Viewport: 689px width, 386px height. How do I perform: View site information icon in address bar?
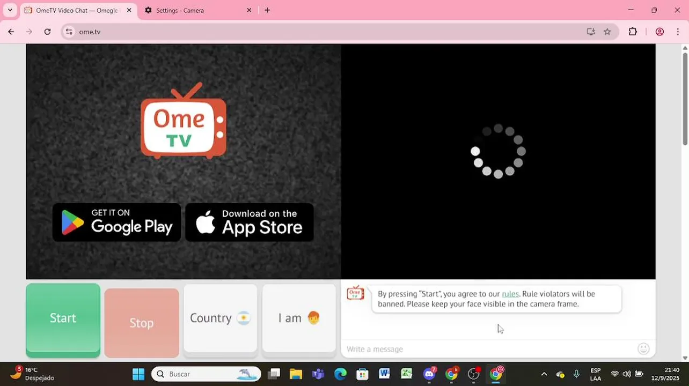69,32
